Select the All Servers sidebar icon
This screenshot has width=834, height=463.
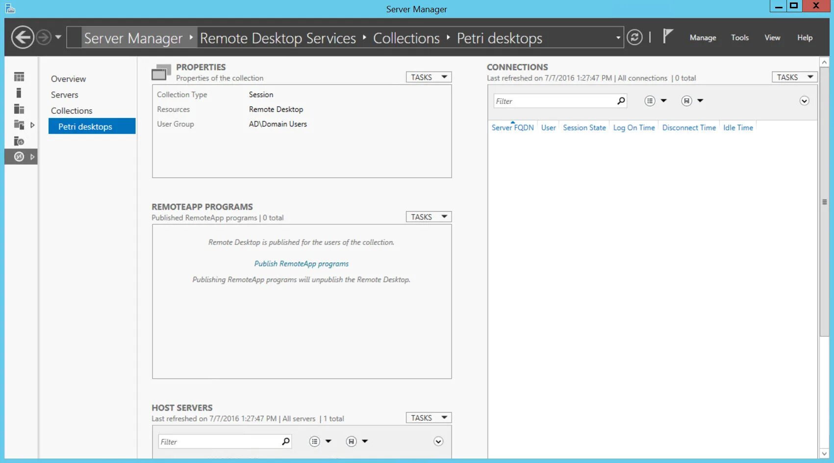(x=19, y=109)
